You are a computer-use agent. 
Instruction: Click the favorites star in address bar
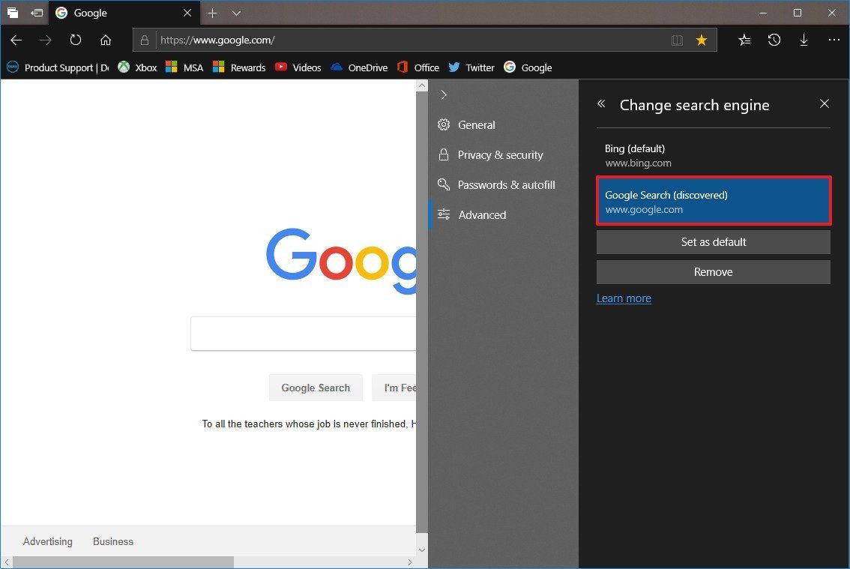702,40
